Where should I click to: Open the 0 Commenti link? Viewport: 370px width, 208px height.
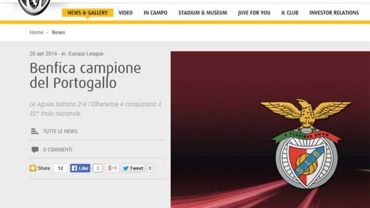(58, 150)
